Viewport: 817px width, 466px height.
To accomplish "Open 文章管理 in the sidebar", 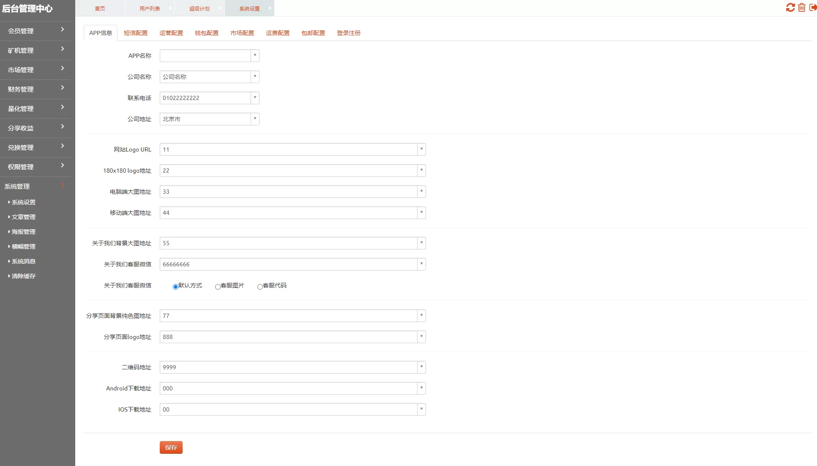I will (x=24, y=217).
